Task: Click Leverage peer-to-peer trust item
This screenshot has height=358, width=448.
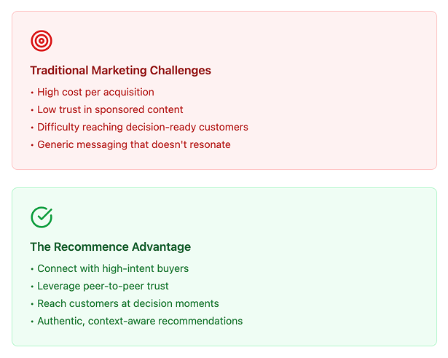Action: coord(103,286)
